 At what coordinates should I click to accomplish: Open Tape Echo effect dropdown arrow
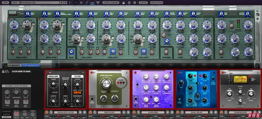(128, 112)
